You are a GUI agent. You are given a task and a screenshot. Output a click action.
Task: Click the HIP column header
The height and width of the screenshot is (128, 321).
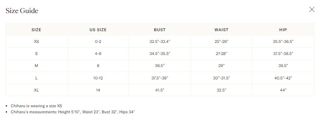click(x=283, y=30)
